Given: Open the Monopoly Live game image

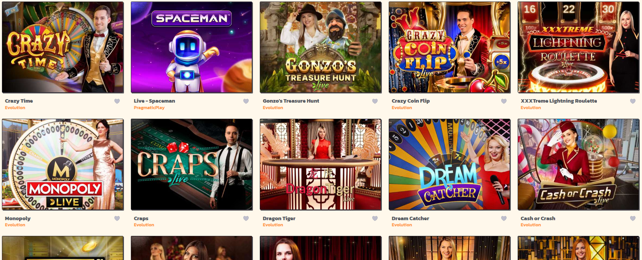Looking at the screenshot, I should pos(63,164).
